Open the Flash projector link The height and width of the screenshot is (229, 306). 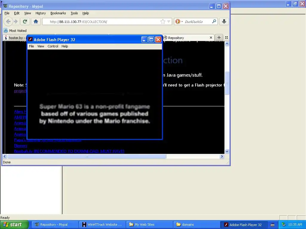(x=20, y=91)
